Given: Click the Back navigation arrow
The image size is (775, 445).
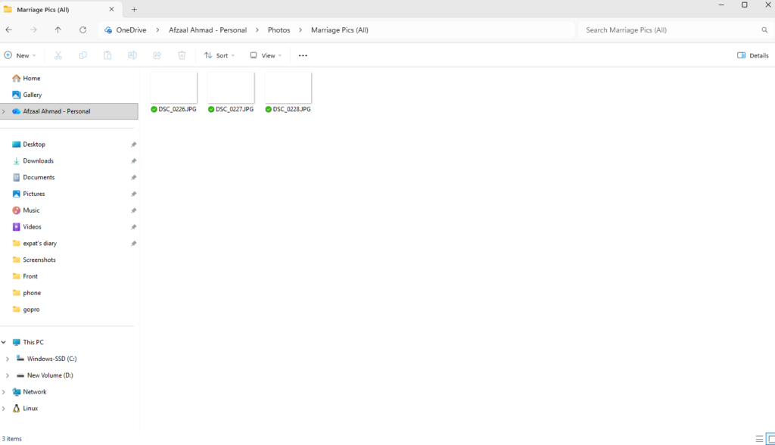Looking at the screenshot, I should (x=8, y=30).
